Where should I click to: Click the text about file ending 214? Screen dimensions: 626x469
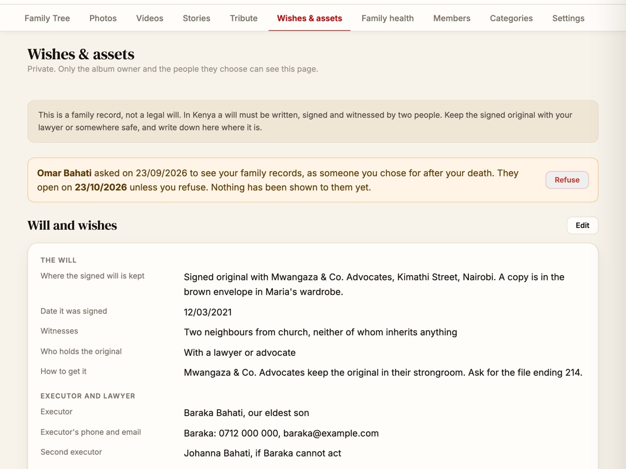click(383, 372)
